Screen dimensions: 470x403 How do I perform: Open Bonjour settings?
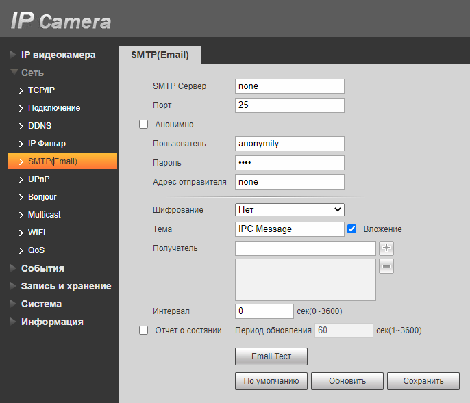click(42, 196)
